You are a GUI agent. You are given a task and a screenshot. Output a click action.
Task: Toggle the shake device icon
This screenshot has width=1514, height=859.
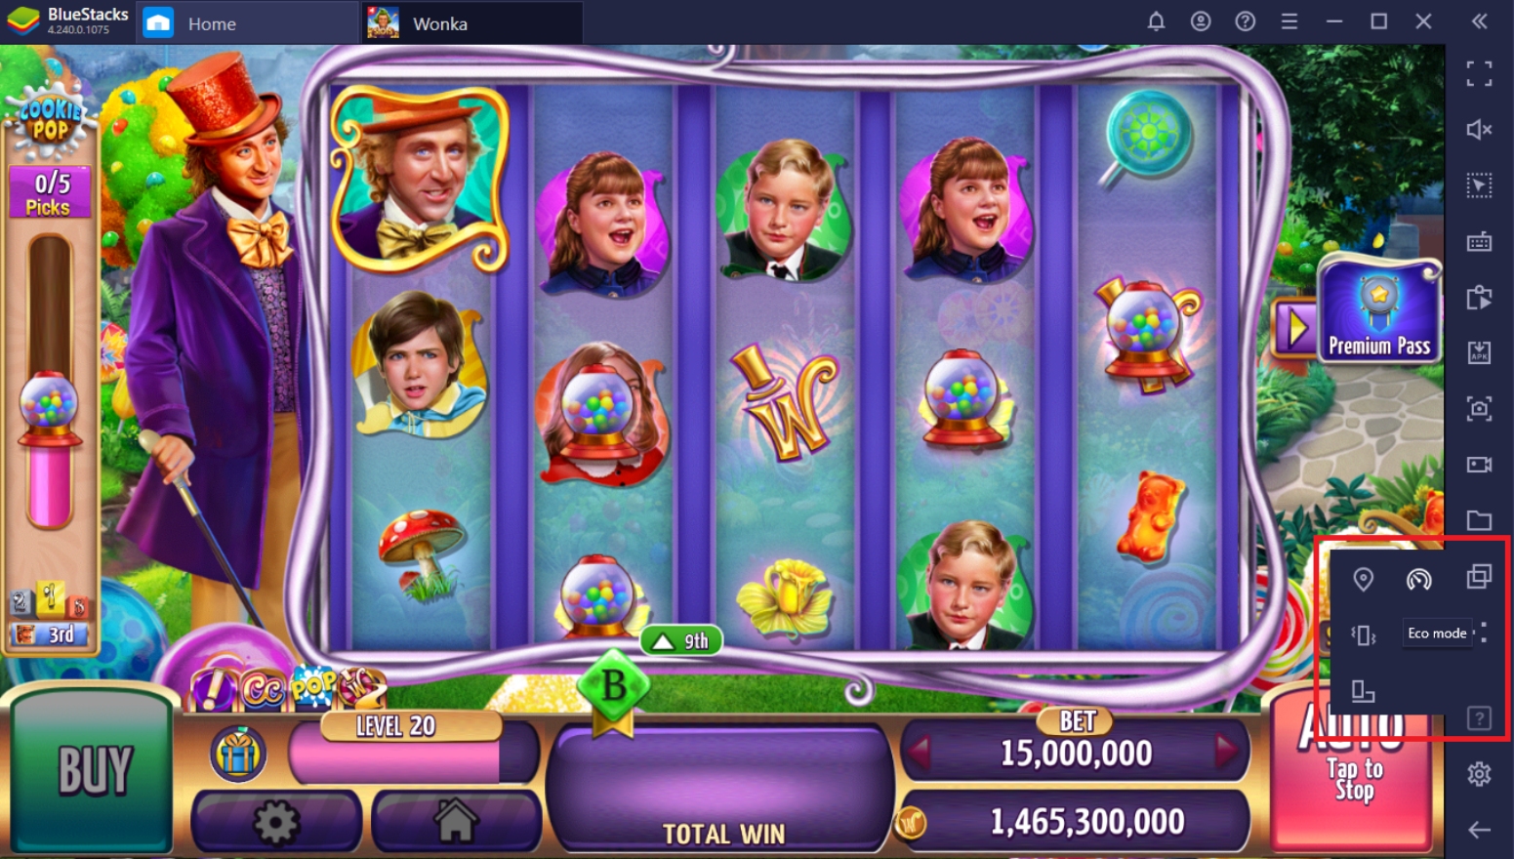[1364, 635]
